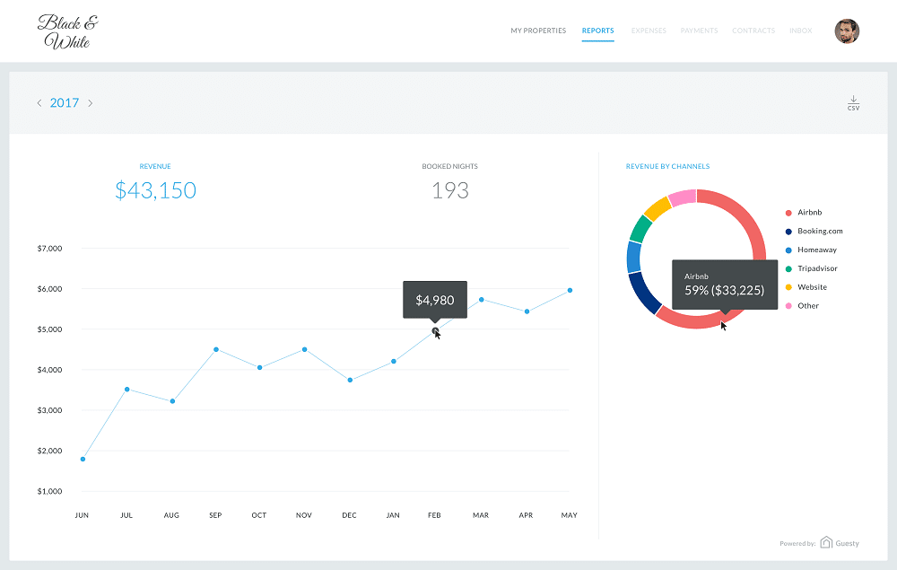
Task: Open the My Properties tab
Action: (x=538, y=31)
